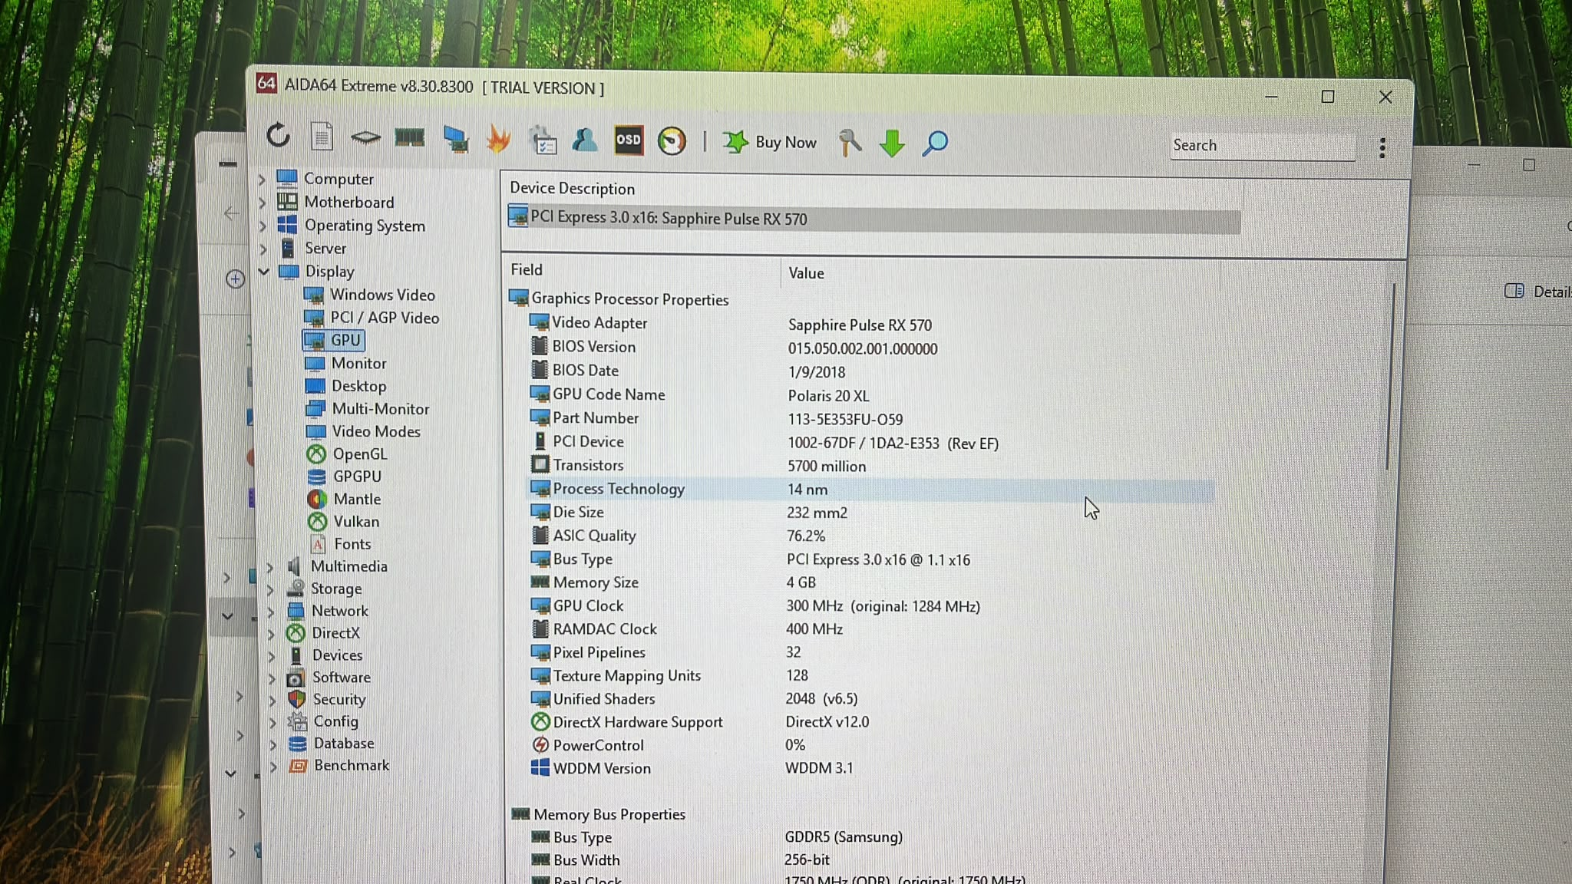Screen dimensions: 1572x884
Task: Select the Texture Mapping Units row
Action: point(870,676)
